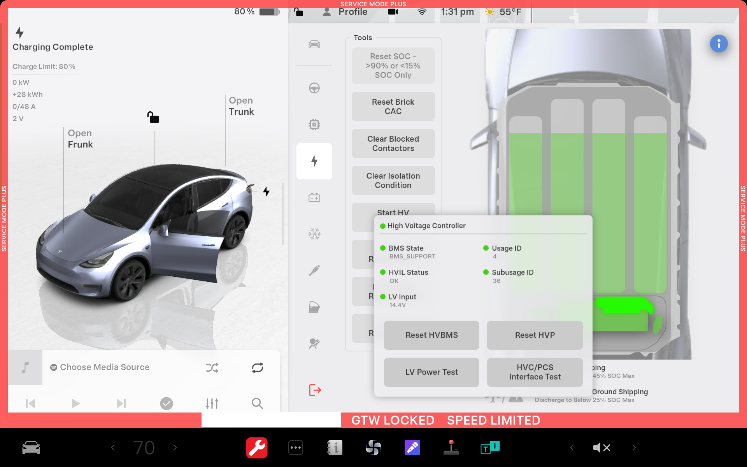Open the Low Voltage battery tab
This screenshot has height=467, width=747.
(314, 198)
